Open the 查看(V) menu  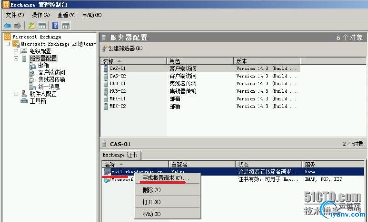(x=67, y=15)
